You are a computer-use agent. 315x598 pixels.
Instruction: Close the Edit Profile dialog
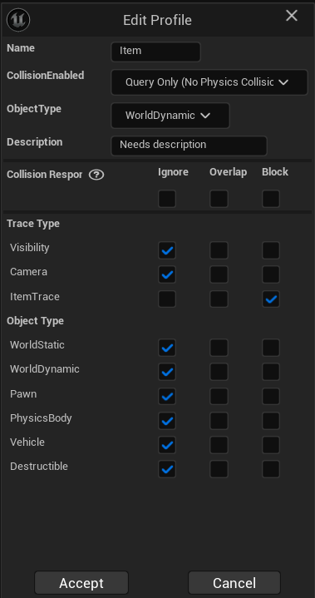(292, 16)
